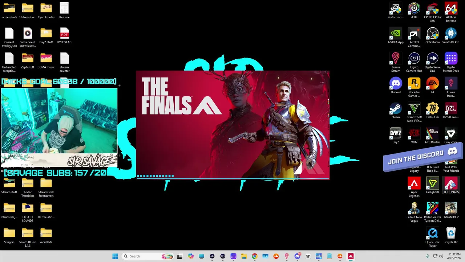Open the taskbar clock and date
465x262 pixels.
click(x=454, y=256)
